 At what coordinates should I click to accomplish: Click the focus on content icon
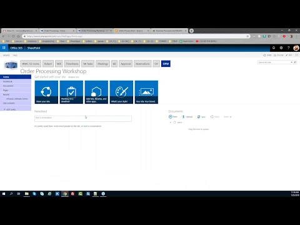click(297, 55)
